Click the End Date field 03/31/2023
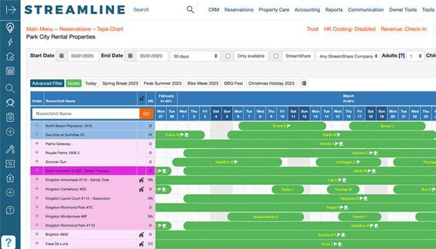Screen dimensions: 436x249 click(152, 56)
